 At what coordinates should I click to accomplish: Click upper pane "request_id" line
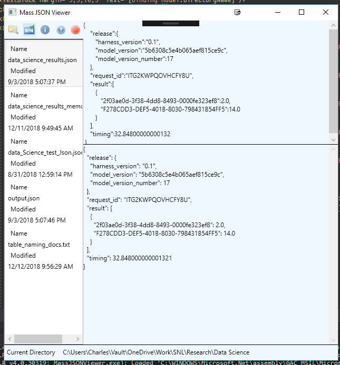(142, 76)
